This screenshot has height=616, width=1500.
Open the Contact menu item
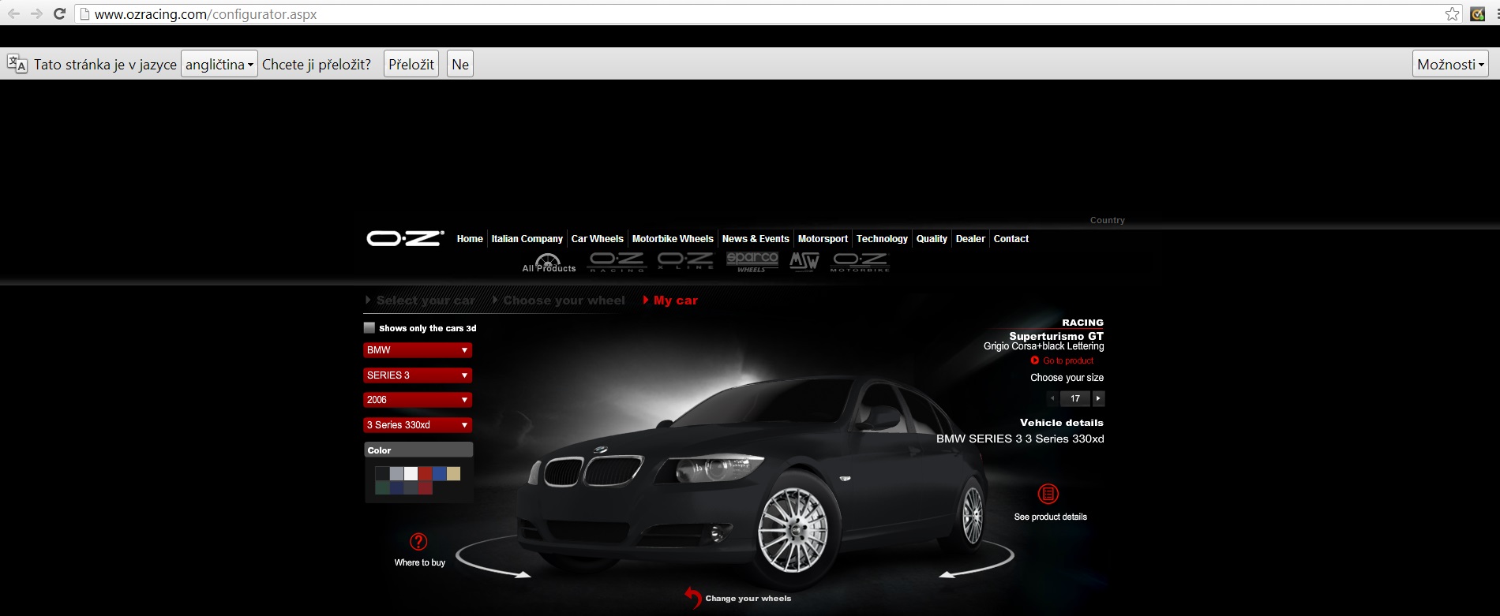[x=1011, y=239]
